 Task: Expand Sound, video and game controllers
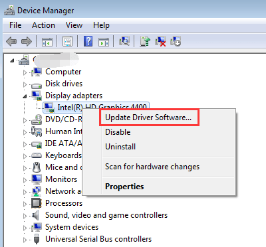(25, 216)
